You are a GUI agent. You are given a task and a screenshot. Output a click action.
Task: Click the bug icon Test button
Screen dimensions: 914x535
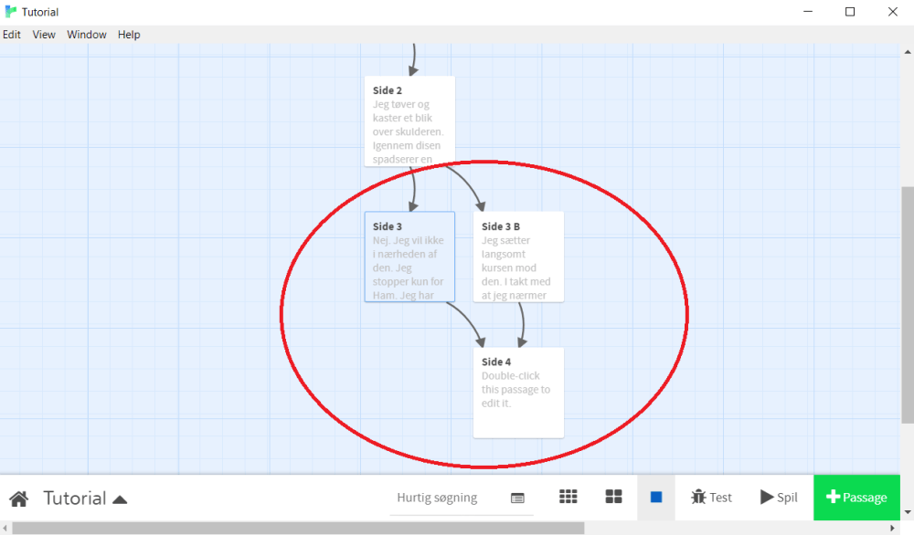point(711,498)
